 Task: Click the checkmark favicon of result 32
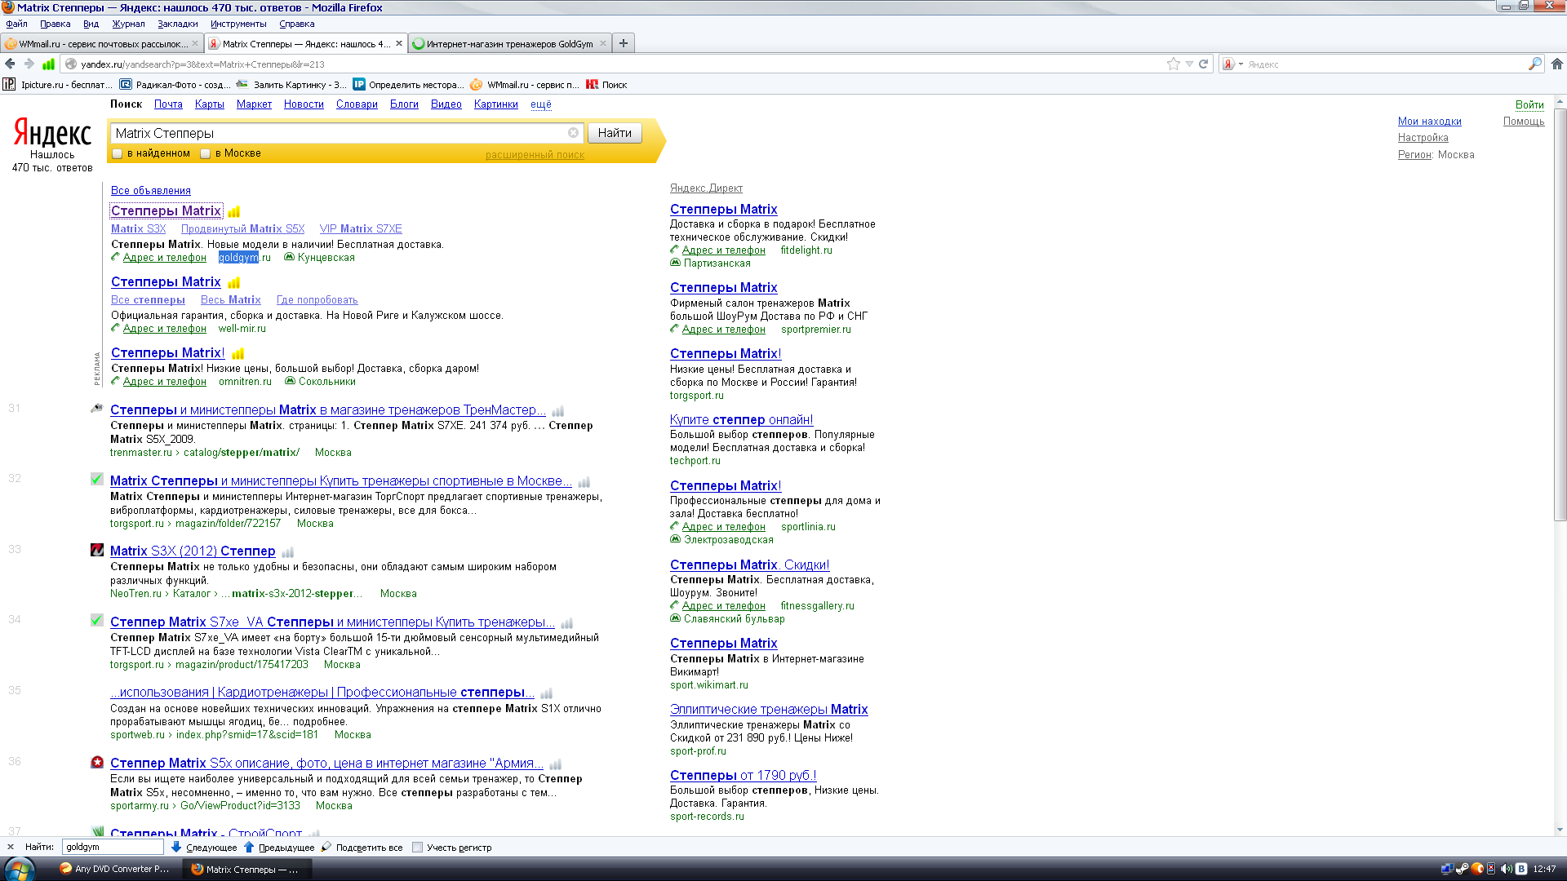point(97,480)
